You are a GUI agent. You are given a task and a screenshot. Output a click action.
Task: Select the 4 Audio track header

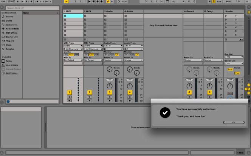pyautogui.click(x=134, y=11)
